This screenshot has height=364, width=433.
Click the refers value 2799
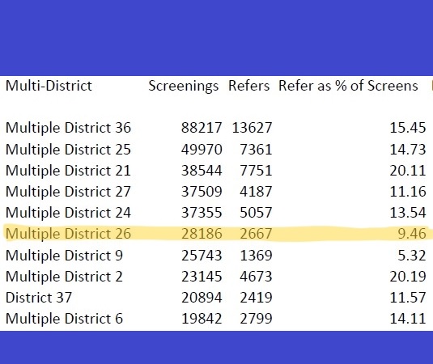256,319
